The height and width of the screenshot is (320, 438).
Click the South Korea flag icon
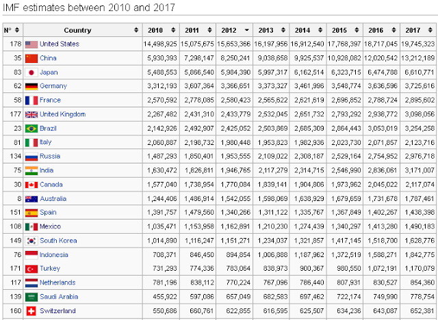point(31,241)
